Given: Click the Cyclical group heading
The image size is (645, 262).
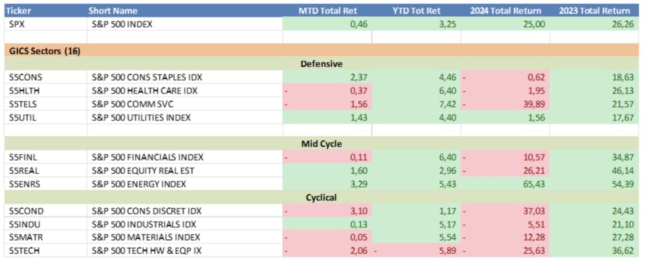Looking at the screenshot, I should pos(321,197).
